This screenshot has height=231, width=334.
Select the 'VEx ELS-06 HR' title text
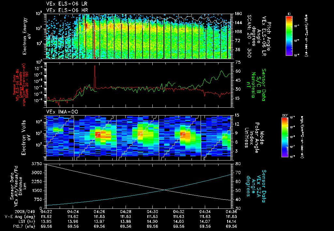coord(67,10)
